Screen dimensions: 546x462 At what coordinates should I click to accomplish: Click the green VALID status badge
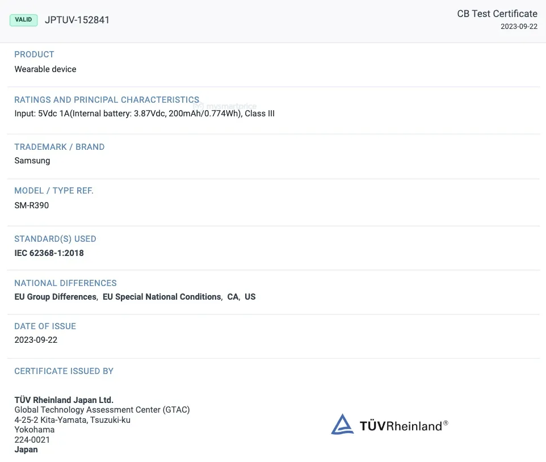23,20
